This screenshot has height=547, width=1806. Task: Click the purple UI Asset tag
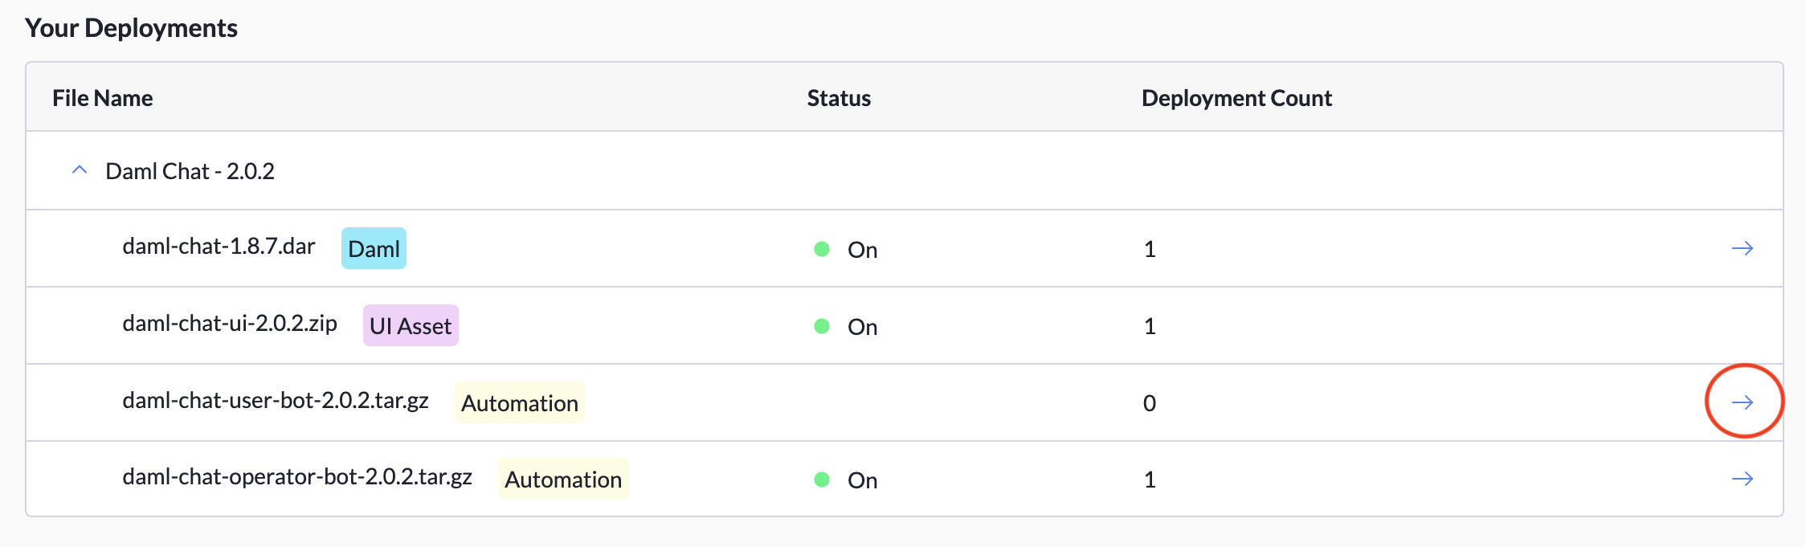pyautogui.click(x=410, y=326)
